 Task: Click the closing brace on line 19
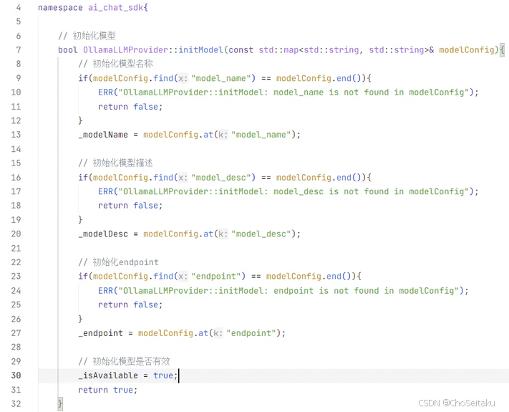(80, 220)
